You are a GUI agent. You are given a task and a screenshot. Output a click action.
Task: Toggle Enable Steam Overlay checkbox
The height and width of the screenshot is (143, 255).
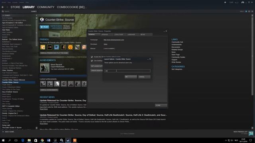click(92, 57)
